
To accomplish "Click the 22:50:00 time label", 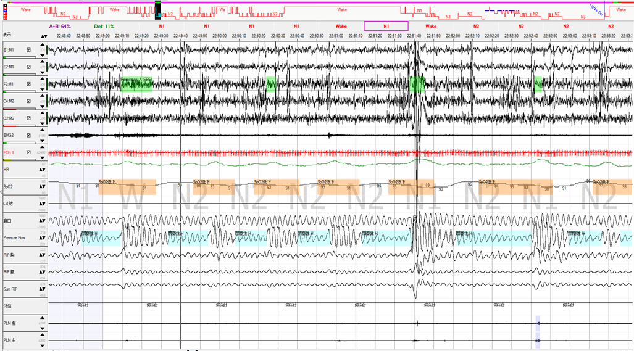I will coord(220,36).
